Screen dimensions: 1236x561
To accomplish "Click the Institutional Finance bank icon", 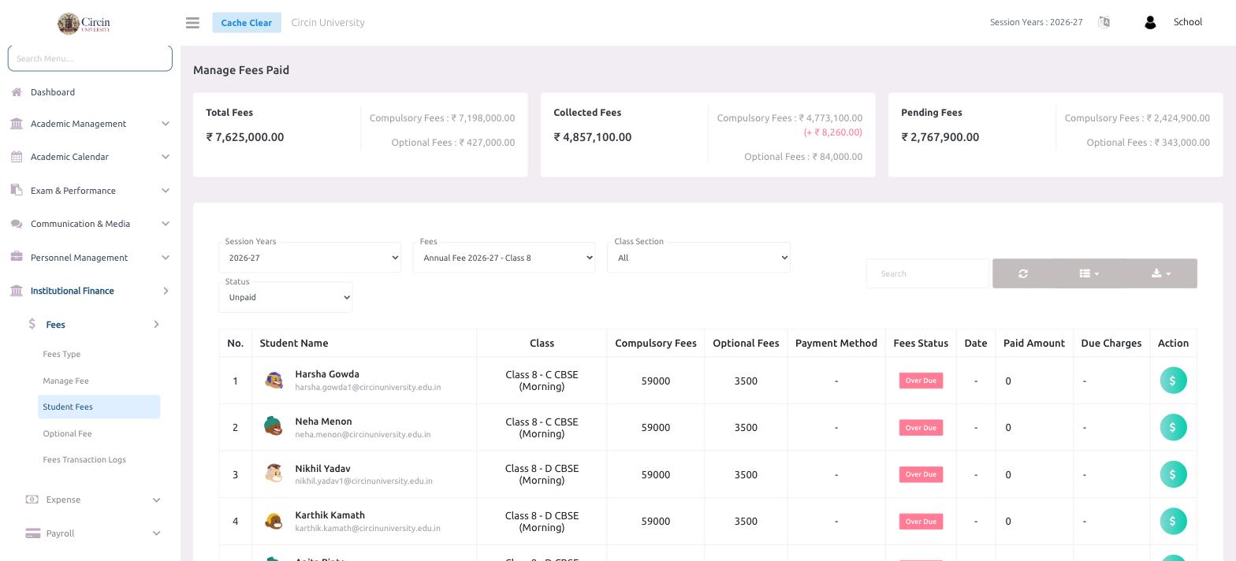I will 17,291.
